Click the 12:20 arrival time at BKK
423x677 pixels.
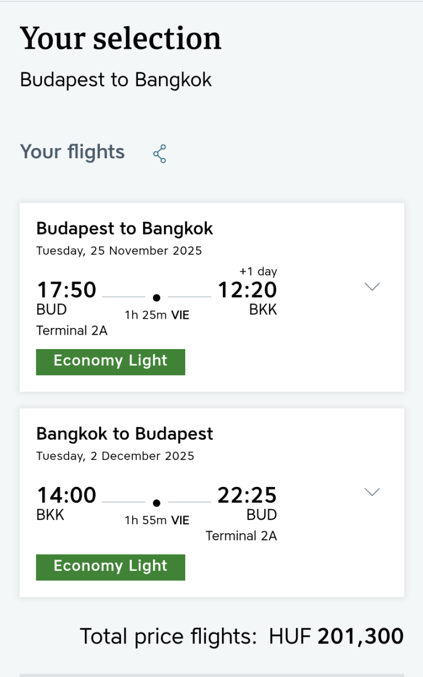point(247,290)
